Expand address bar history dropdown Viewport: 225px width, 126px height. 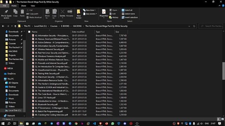tap(189, 26)
